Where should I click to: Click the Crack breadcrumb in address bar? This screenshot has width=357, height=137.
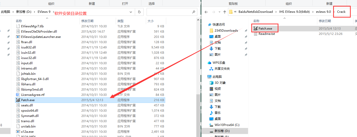pyautogui.click(x=341, y=12)
